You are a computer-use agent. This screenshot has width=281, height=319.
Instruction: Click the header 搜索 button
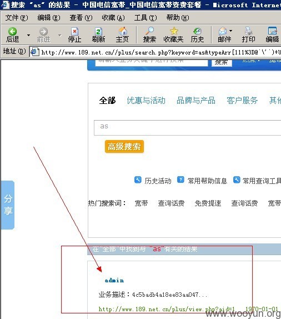[x=222, y=62]
